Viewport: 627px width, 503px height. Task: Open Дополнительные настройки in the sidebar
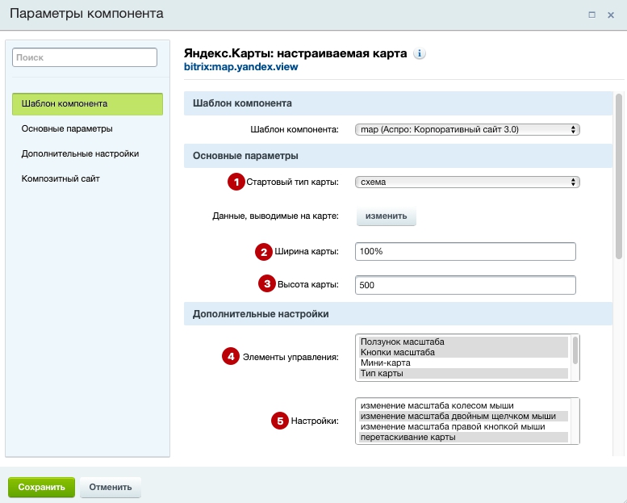click(80, 153)
